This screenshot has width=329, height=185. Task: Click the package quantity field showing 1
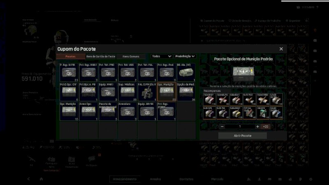pyautogui.click(x=240, y=127)
